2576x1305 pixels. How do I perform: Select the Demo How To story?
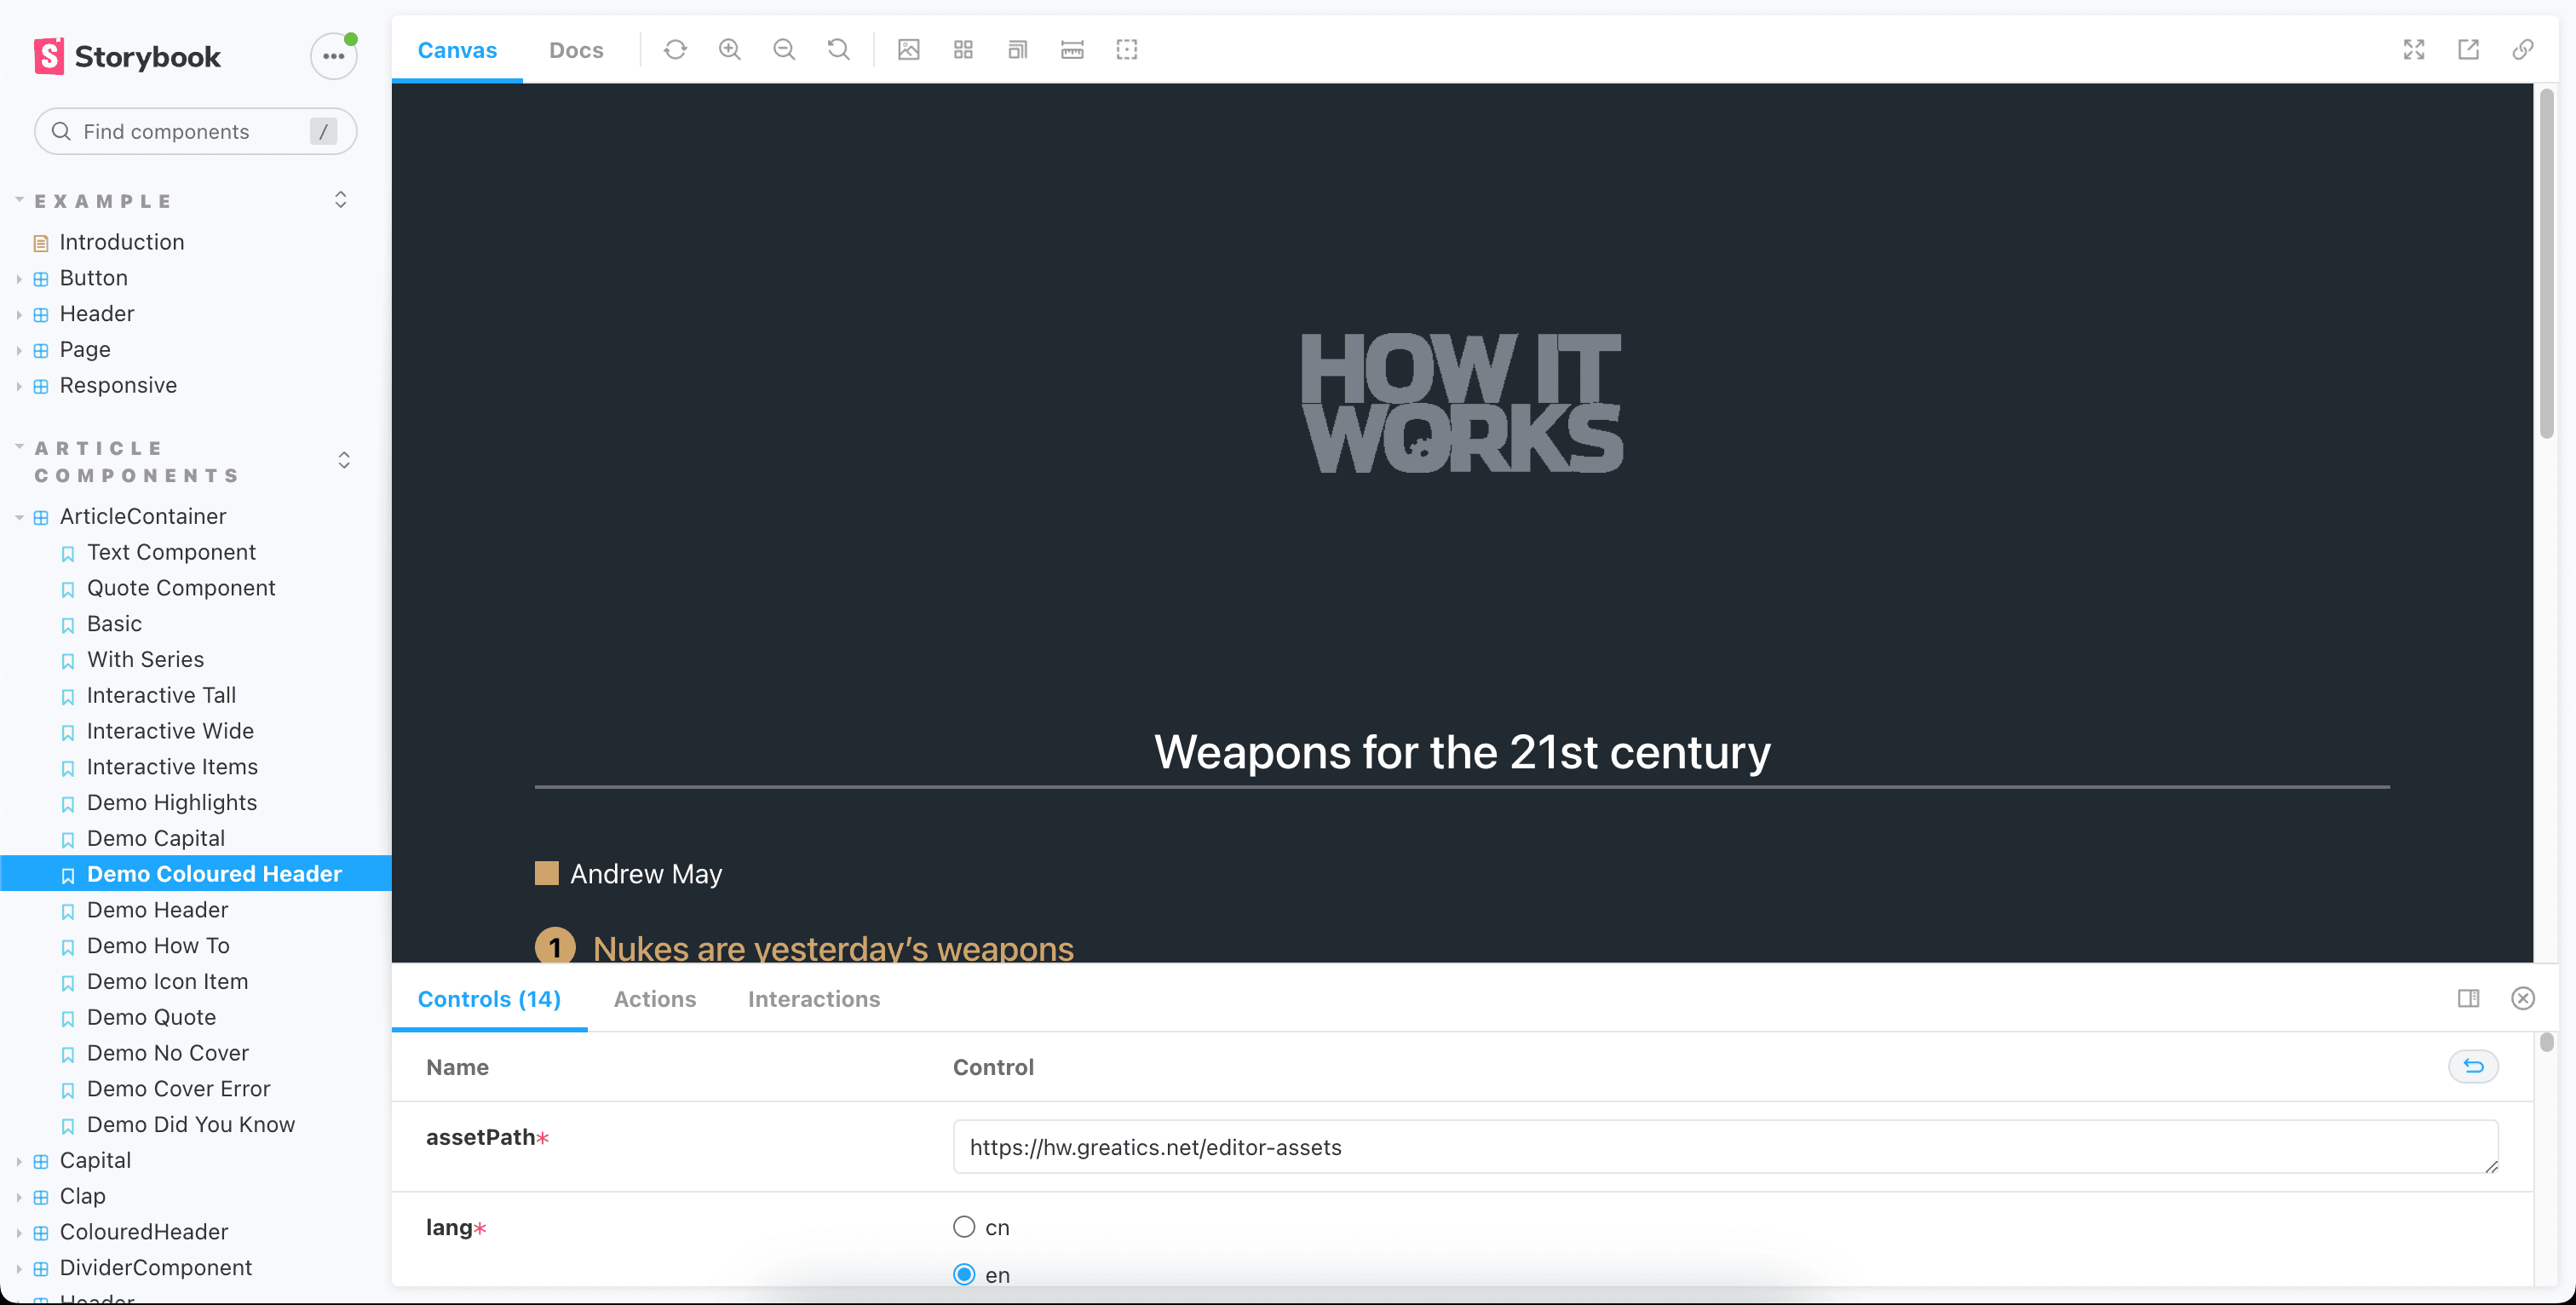point(158,947)
